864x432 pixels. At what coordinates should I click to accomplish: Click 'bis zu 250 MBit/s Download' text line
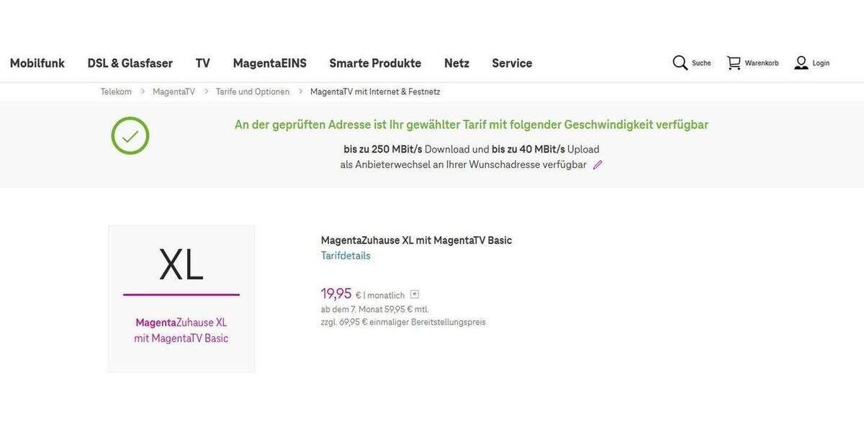472,149
